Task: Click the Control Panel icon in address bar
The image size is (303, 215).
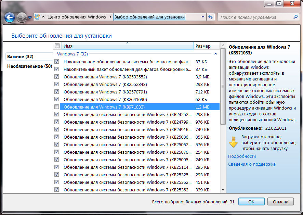Action: [x=37, y=17]
